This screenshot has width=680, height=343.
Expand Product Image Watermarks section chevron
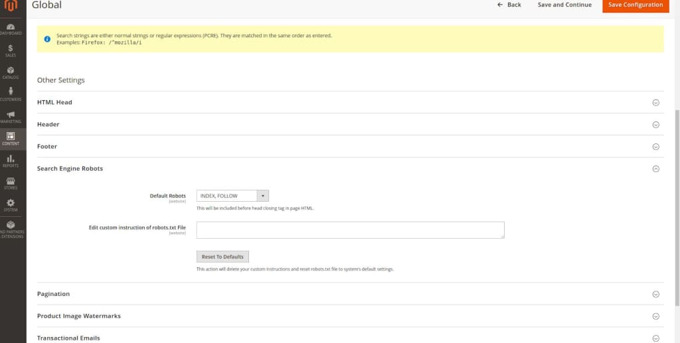(x=655, y=316)
